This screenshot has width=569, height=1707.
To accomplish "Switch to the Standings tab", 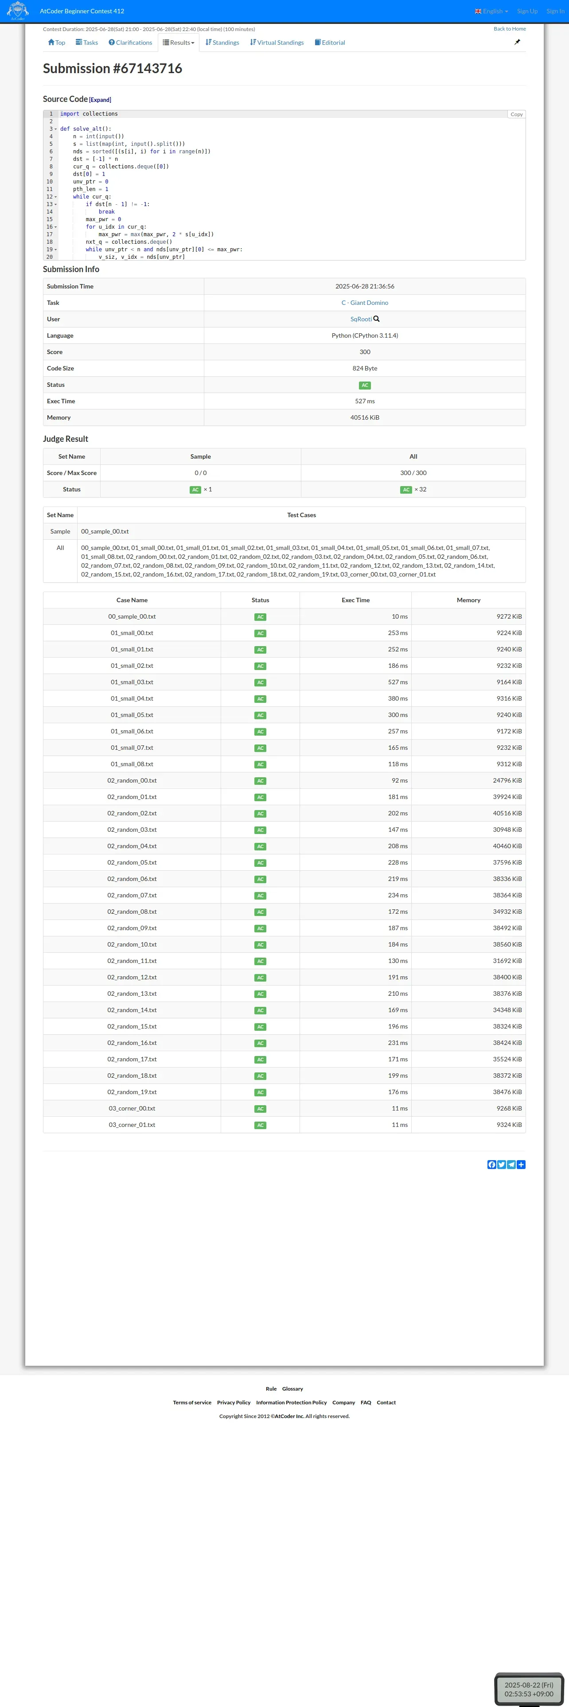I will 222,43.
